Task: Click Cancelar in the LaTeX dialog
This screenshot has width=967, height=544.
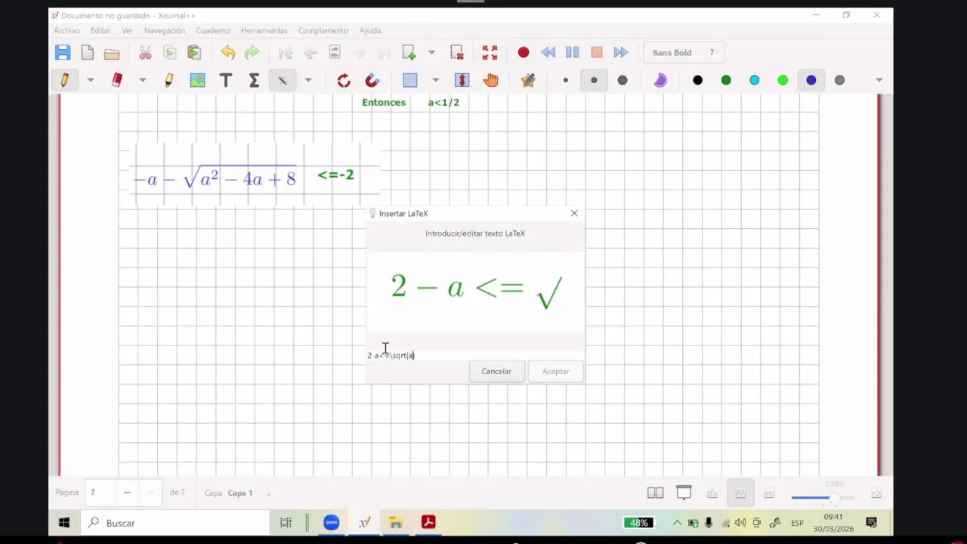Action: tap(496, 371)
